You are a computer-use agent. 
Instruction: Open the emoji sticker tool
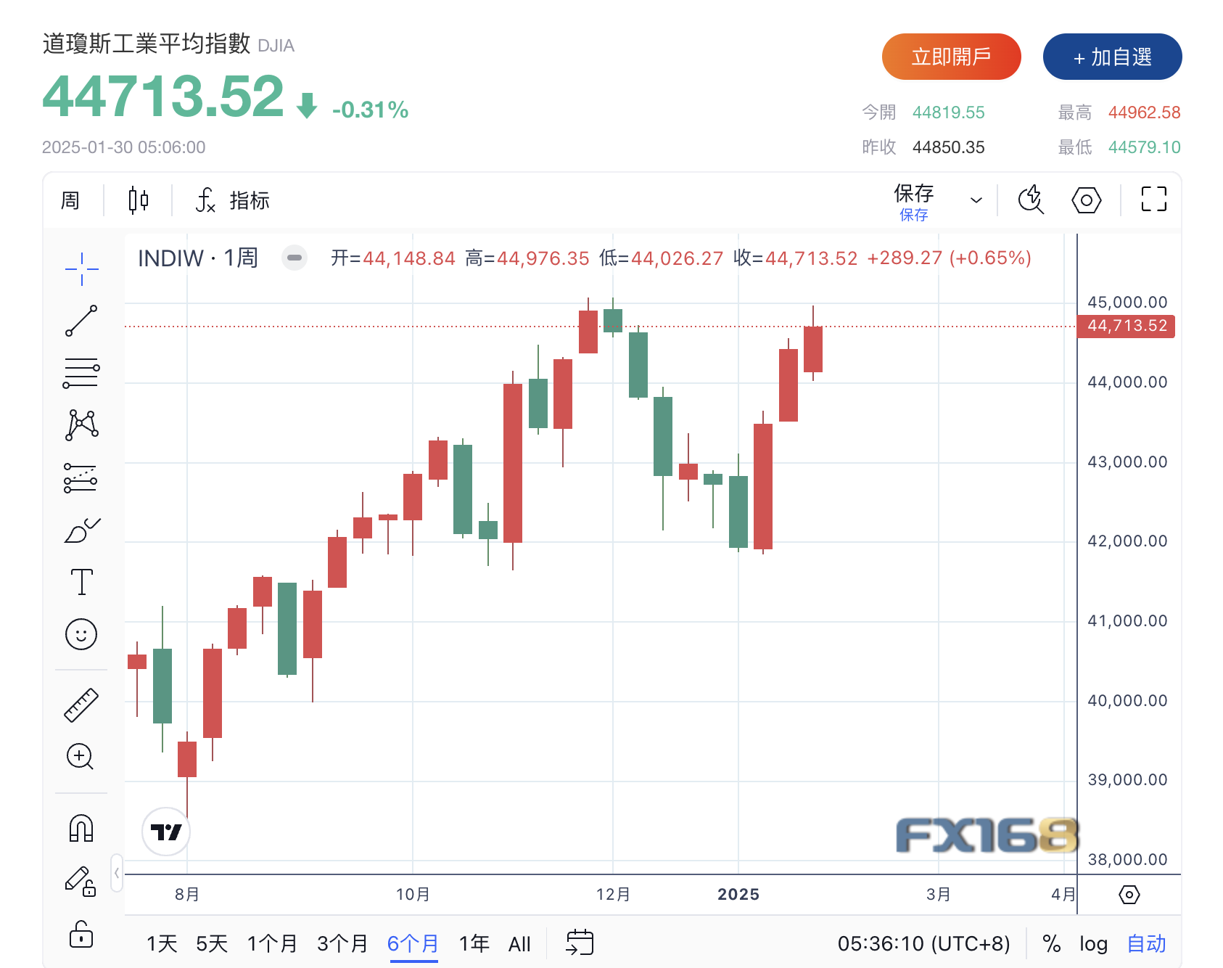click(x=81, y=634)
